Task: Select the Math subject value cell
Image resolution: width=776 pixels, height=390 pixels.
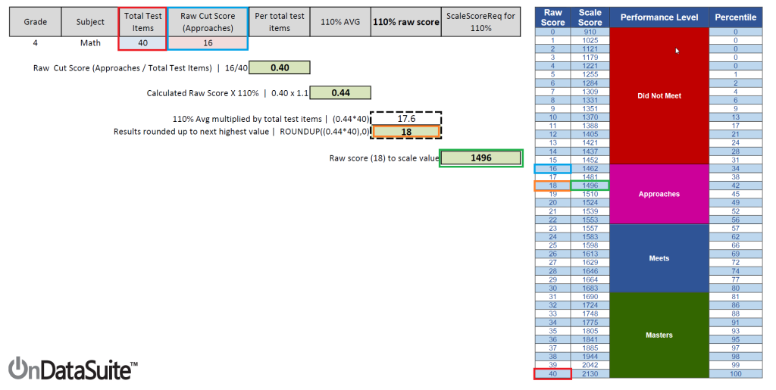Action: (90, 43)
